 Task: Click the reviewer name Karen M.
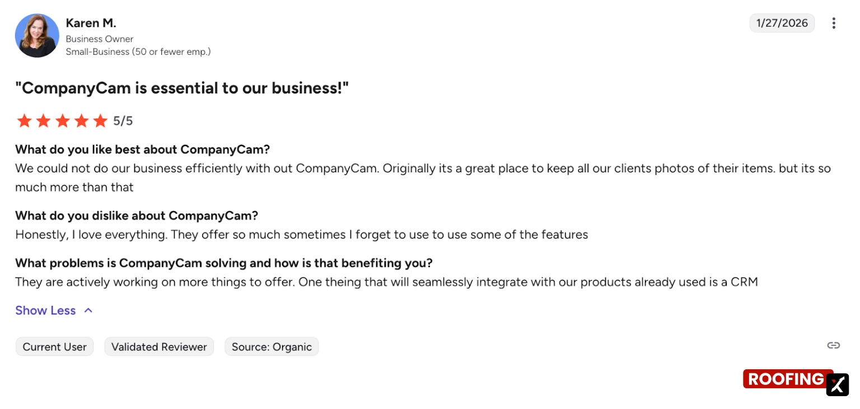coord(91,23)
